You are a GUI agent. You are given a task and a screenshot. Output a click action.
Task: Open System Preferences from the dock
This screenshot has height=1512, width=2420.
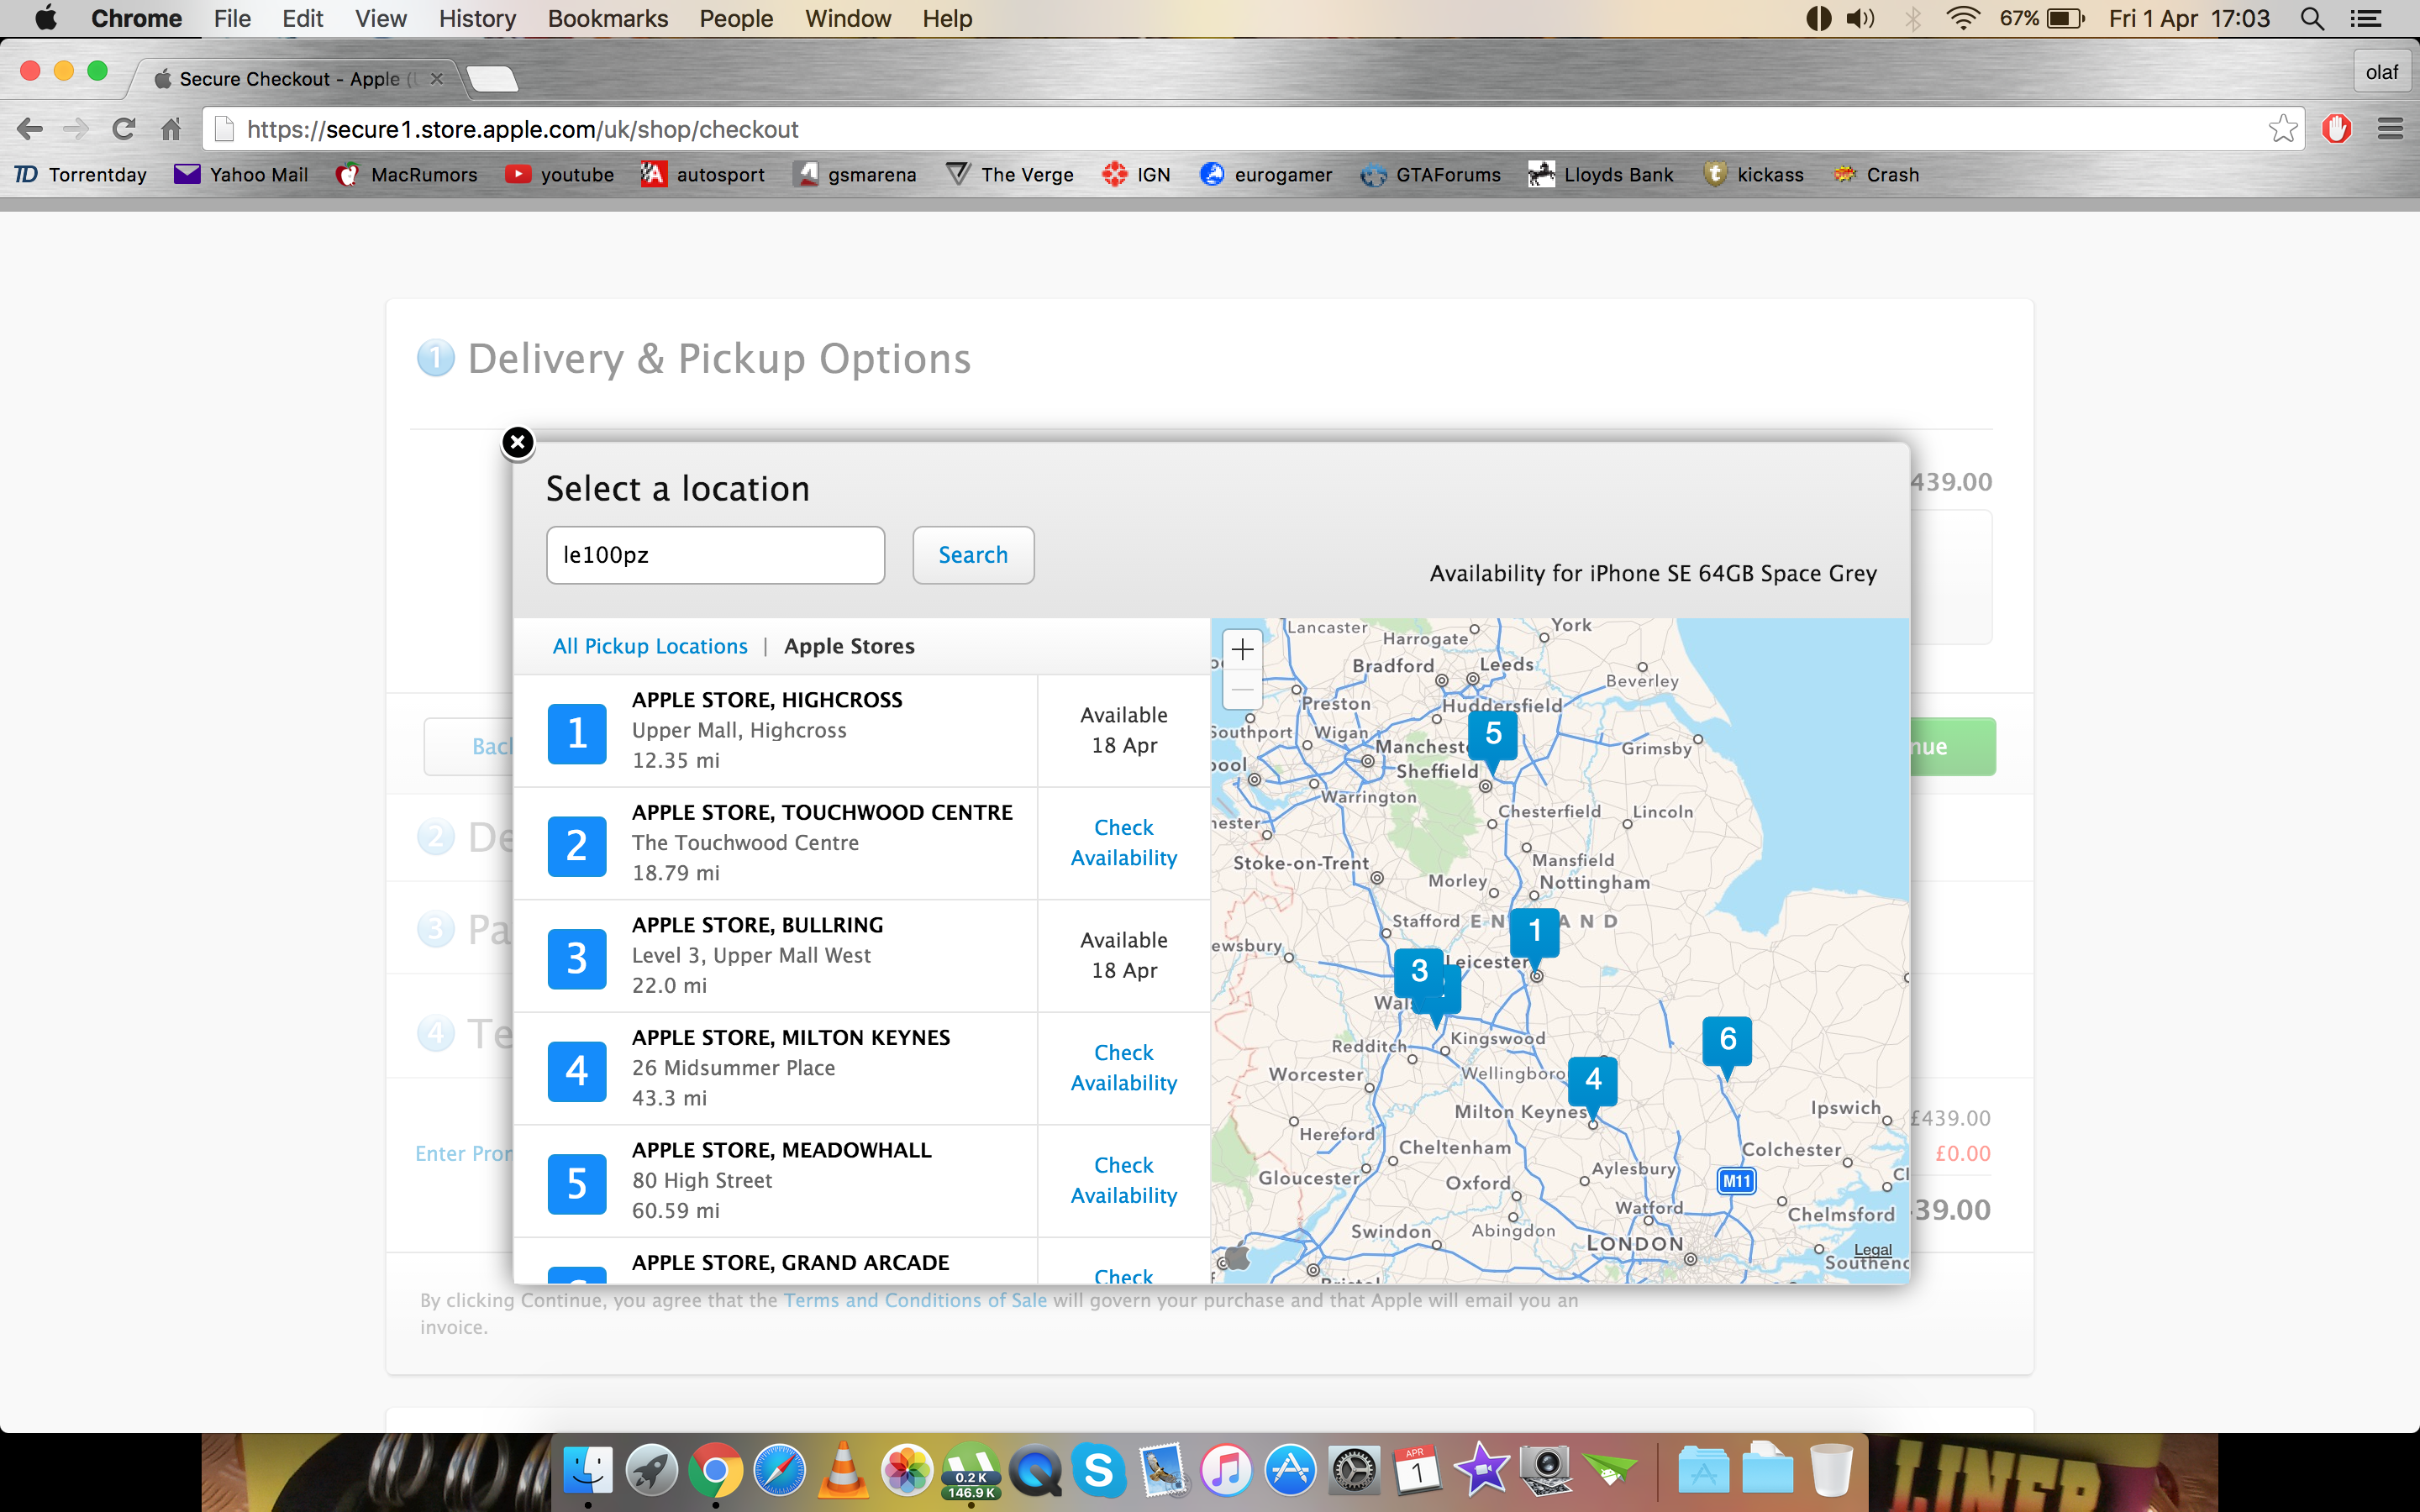[1354, 1469]
